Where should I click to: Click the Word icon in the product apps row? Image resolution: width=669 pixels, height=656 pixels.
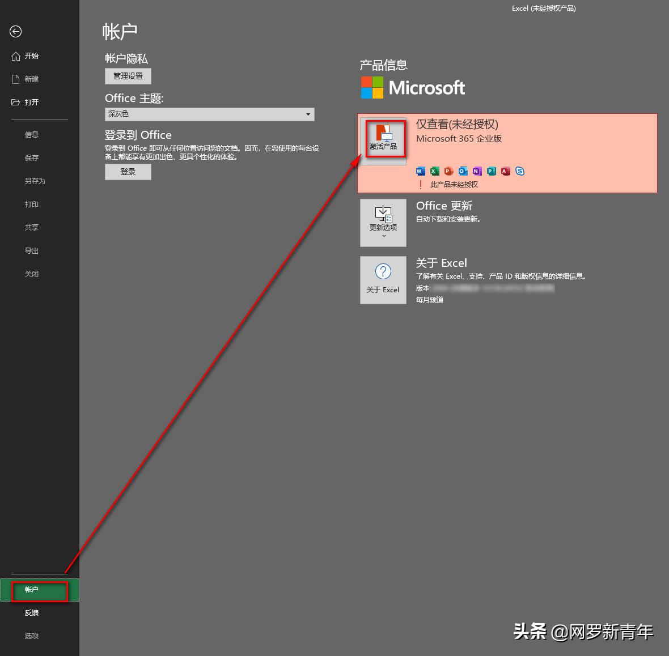420,171
